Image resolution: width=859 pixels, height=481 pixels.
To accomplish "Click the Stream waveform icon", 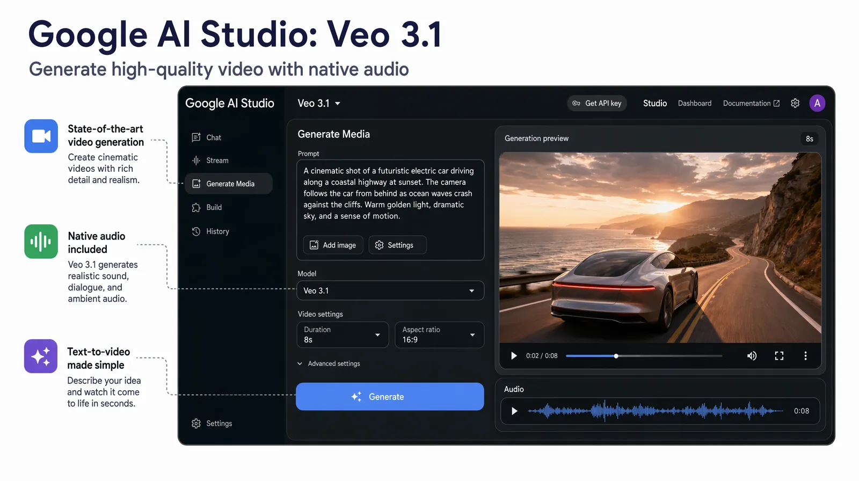I will point(196,161).
